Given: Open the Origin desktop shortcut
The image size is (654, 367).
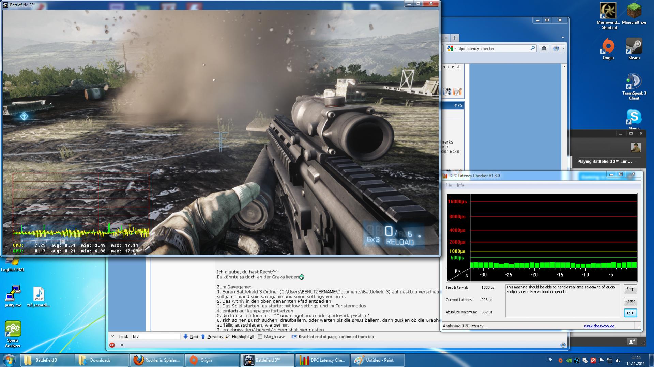Looking at the screenshot, I should coord(608,49).
